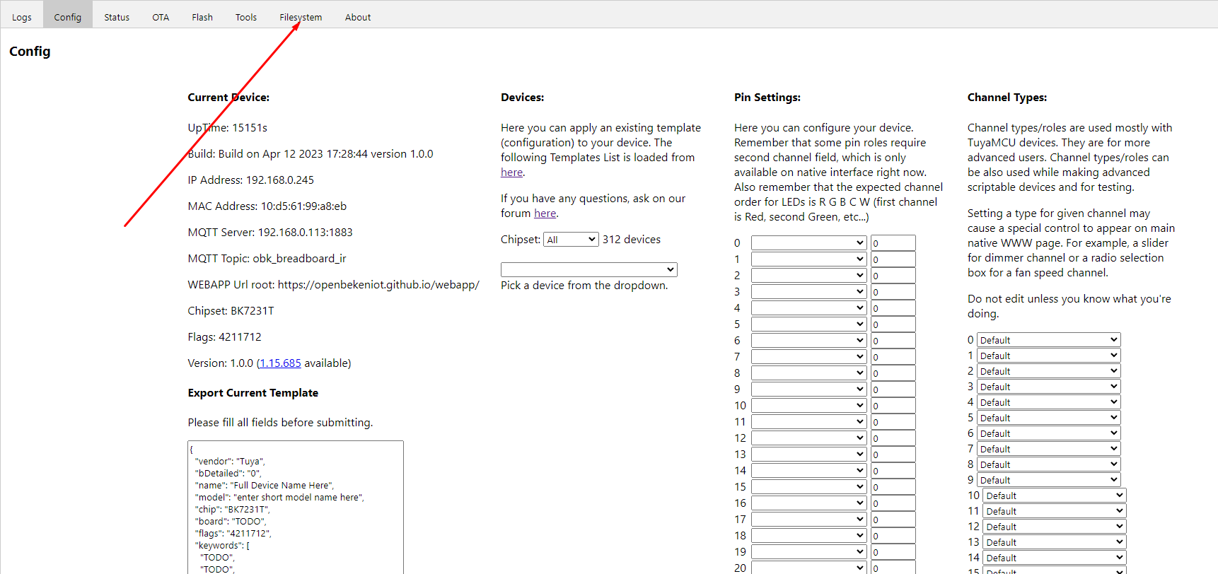Open the Logs tab
The image size is (1218, 574).
(22, 17)
